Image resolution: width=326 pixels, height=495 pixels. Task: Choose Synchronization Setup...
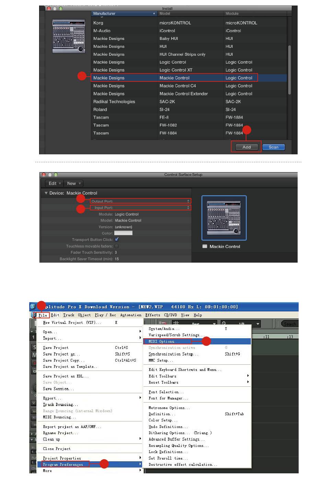pos(198,354)
